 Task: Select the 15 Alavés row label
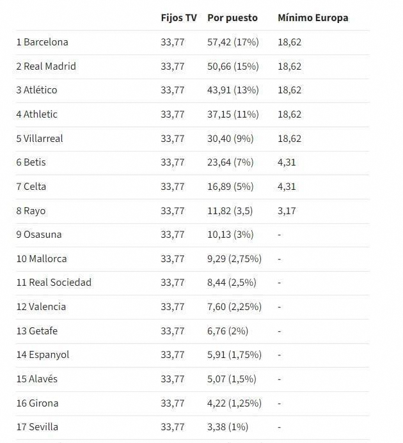coord(36,379)
